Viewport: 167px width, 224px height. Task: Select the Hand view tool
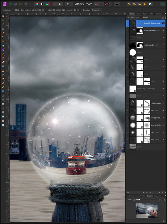pyautogui.click(x=3, y=16)
